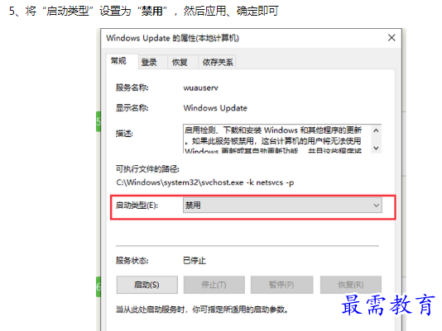
Task: Click the display name value Windows Update
Action: [215, 108]
